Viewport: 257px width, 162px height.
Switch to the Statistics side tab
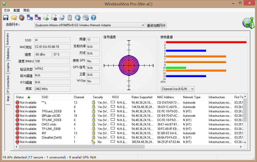tap(8, 54)
